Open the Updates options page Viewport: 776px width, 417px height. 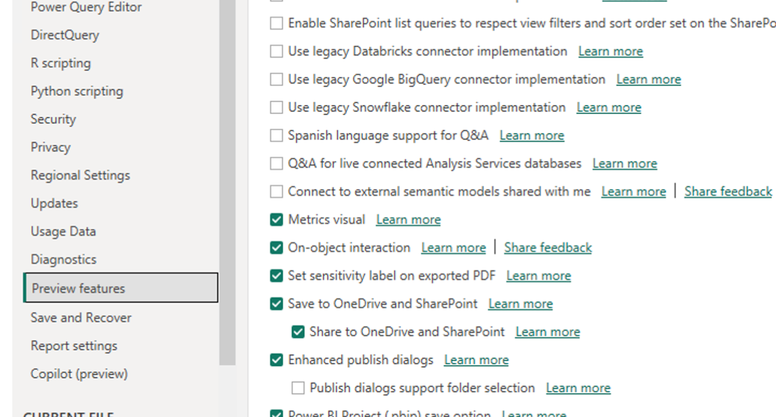(54, 203)
